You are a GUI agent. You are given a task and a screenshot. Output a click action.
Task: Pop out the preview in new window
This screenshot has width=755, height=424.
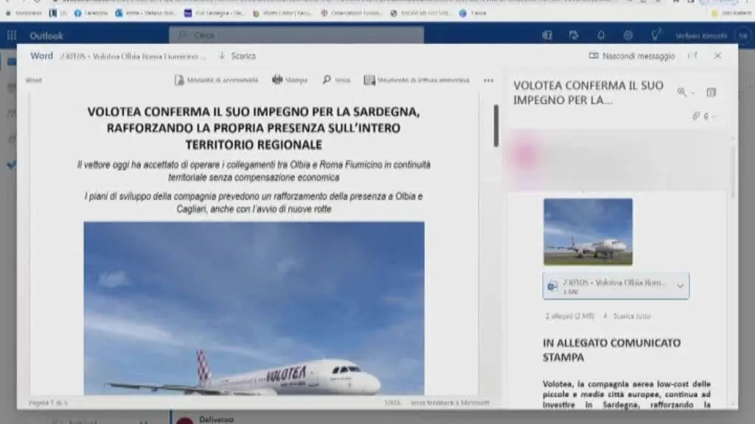pos(693,56)
